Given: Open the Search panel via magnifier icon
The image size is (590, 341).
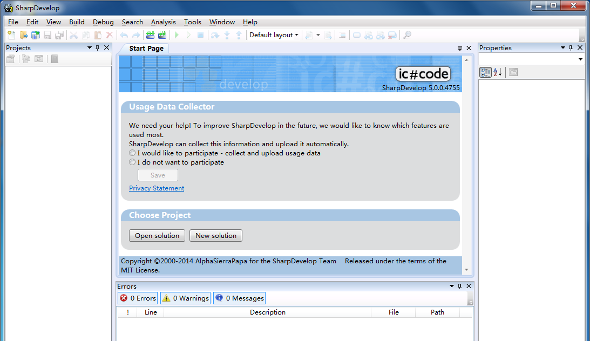Looking at the screenshot, I should [408, 35].
